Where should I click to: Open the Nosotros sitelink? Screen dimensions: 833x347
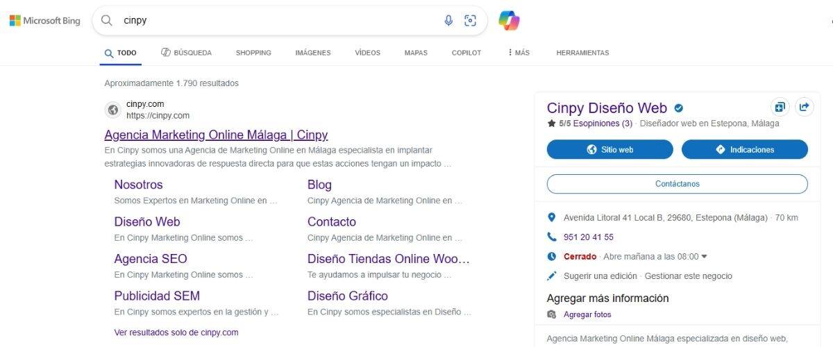point(138,185)
